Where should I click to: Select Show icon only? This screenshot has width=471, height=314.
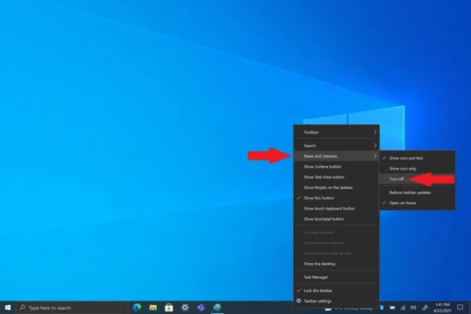(417, 169)
